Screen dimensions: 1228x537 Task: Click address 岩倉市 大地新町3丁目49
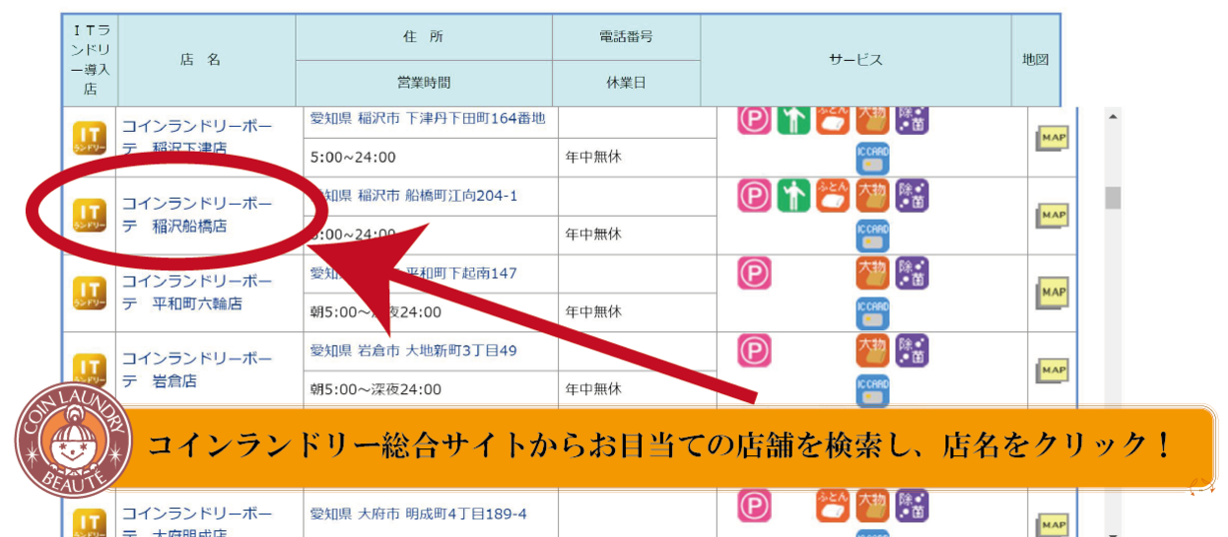(x=413, y=350)
